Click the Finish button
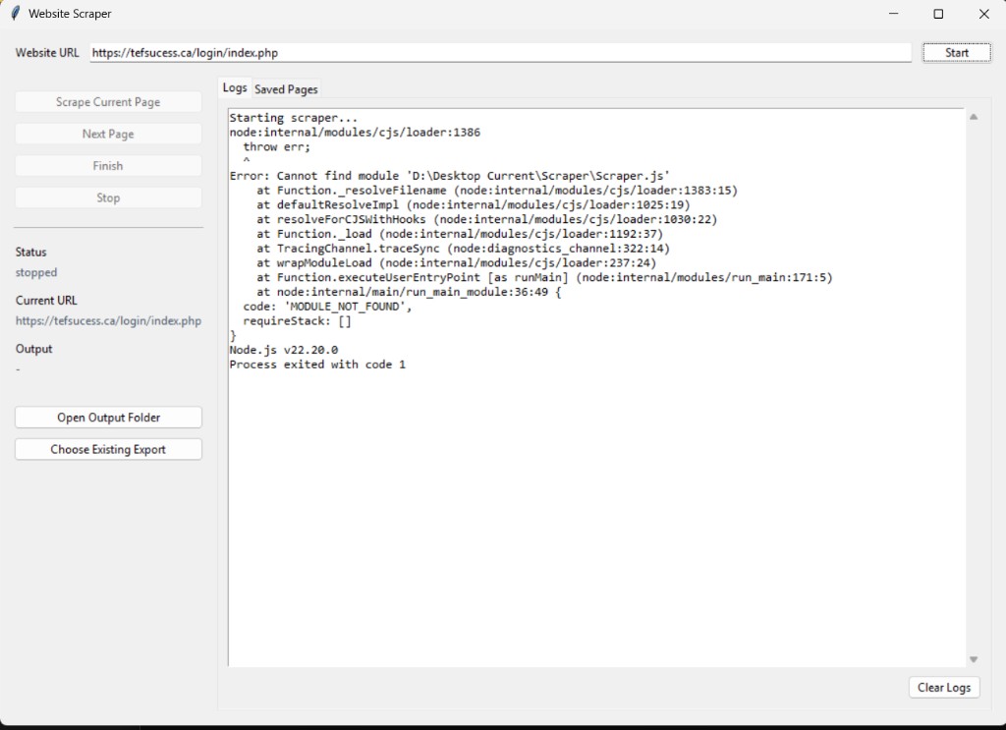The width and height of the screenshot is (1006, 730). (108, 166)
